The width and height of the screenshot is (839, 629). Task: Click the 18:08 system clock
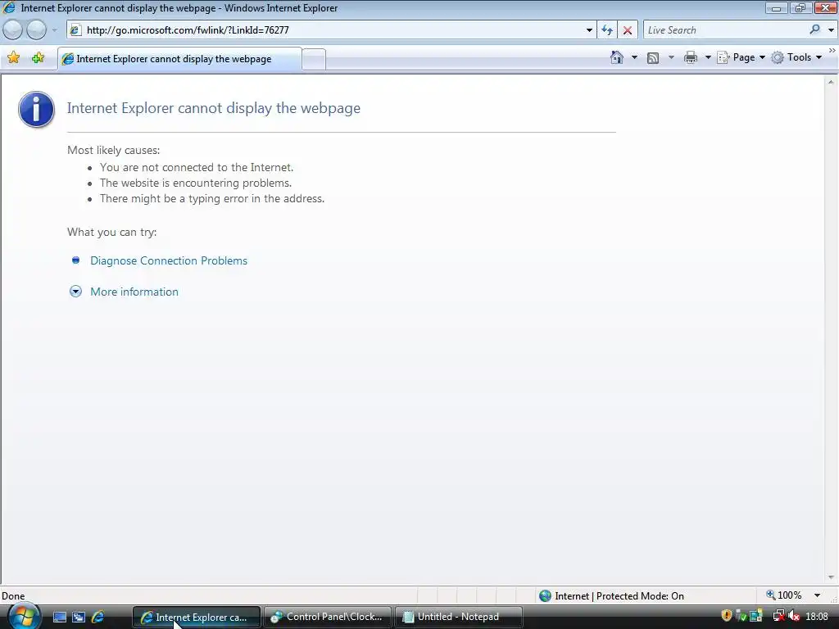pos(817,617)
